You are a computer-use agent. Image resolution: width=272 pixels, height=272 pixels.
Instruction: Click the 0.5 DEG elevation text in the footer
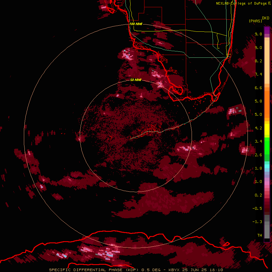coord(151,270)
